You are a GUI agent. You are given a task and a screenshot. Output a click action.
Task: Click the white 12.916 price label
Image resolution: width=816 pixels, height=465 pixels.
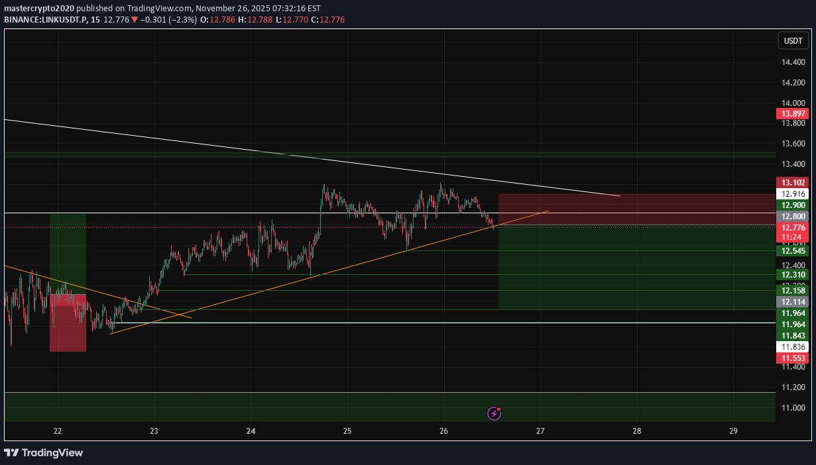pyautogui.click(x=793, y=193)
